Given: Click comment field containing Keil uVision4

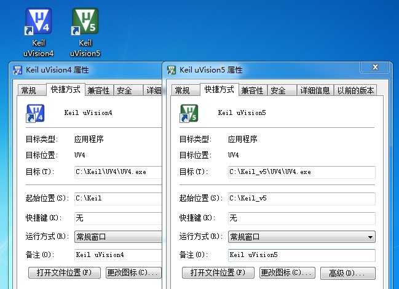Looking at the screenshot, I should click(x=118, y=255).
